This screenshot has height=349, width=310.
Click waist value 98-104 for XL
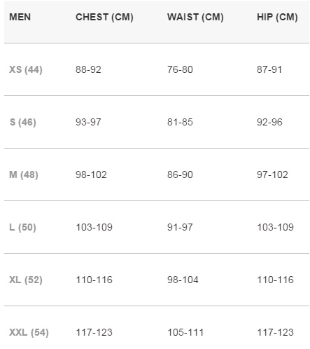click(x=183, y=280)
